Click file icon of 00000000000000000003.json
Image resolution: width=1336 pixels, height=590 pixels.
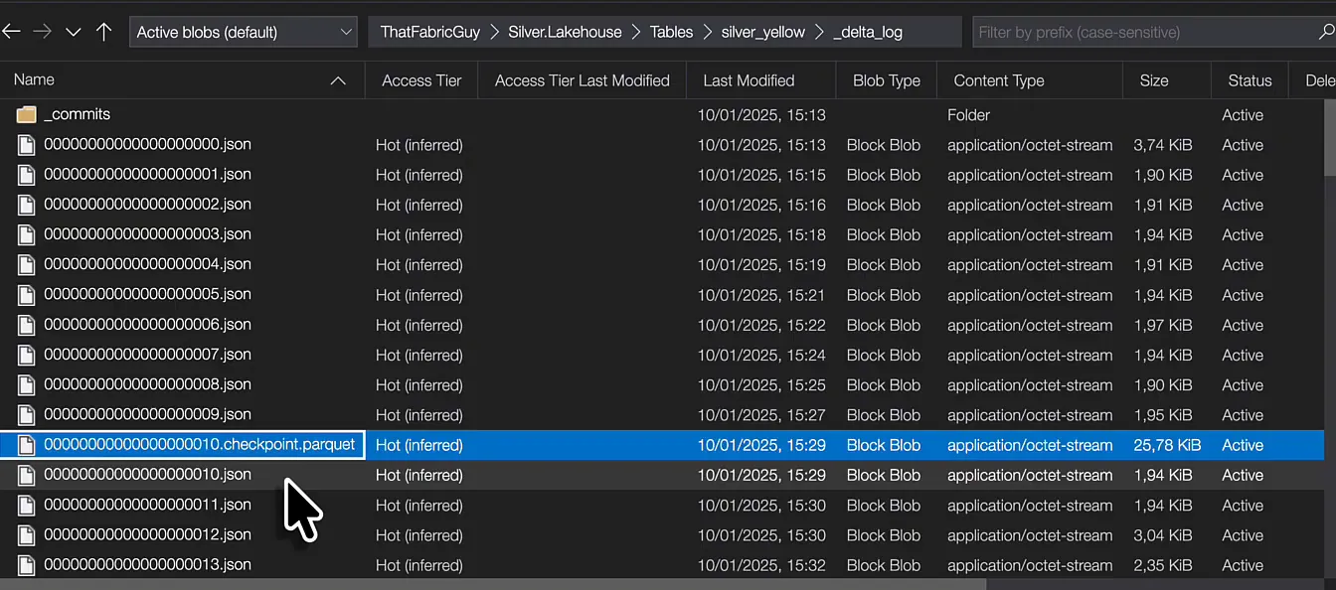coord(26,234)
